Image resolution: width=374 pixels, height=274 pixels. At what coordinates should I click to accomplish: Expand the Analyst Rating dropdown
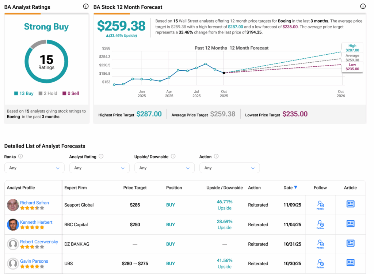point(99,168)
